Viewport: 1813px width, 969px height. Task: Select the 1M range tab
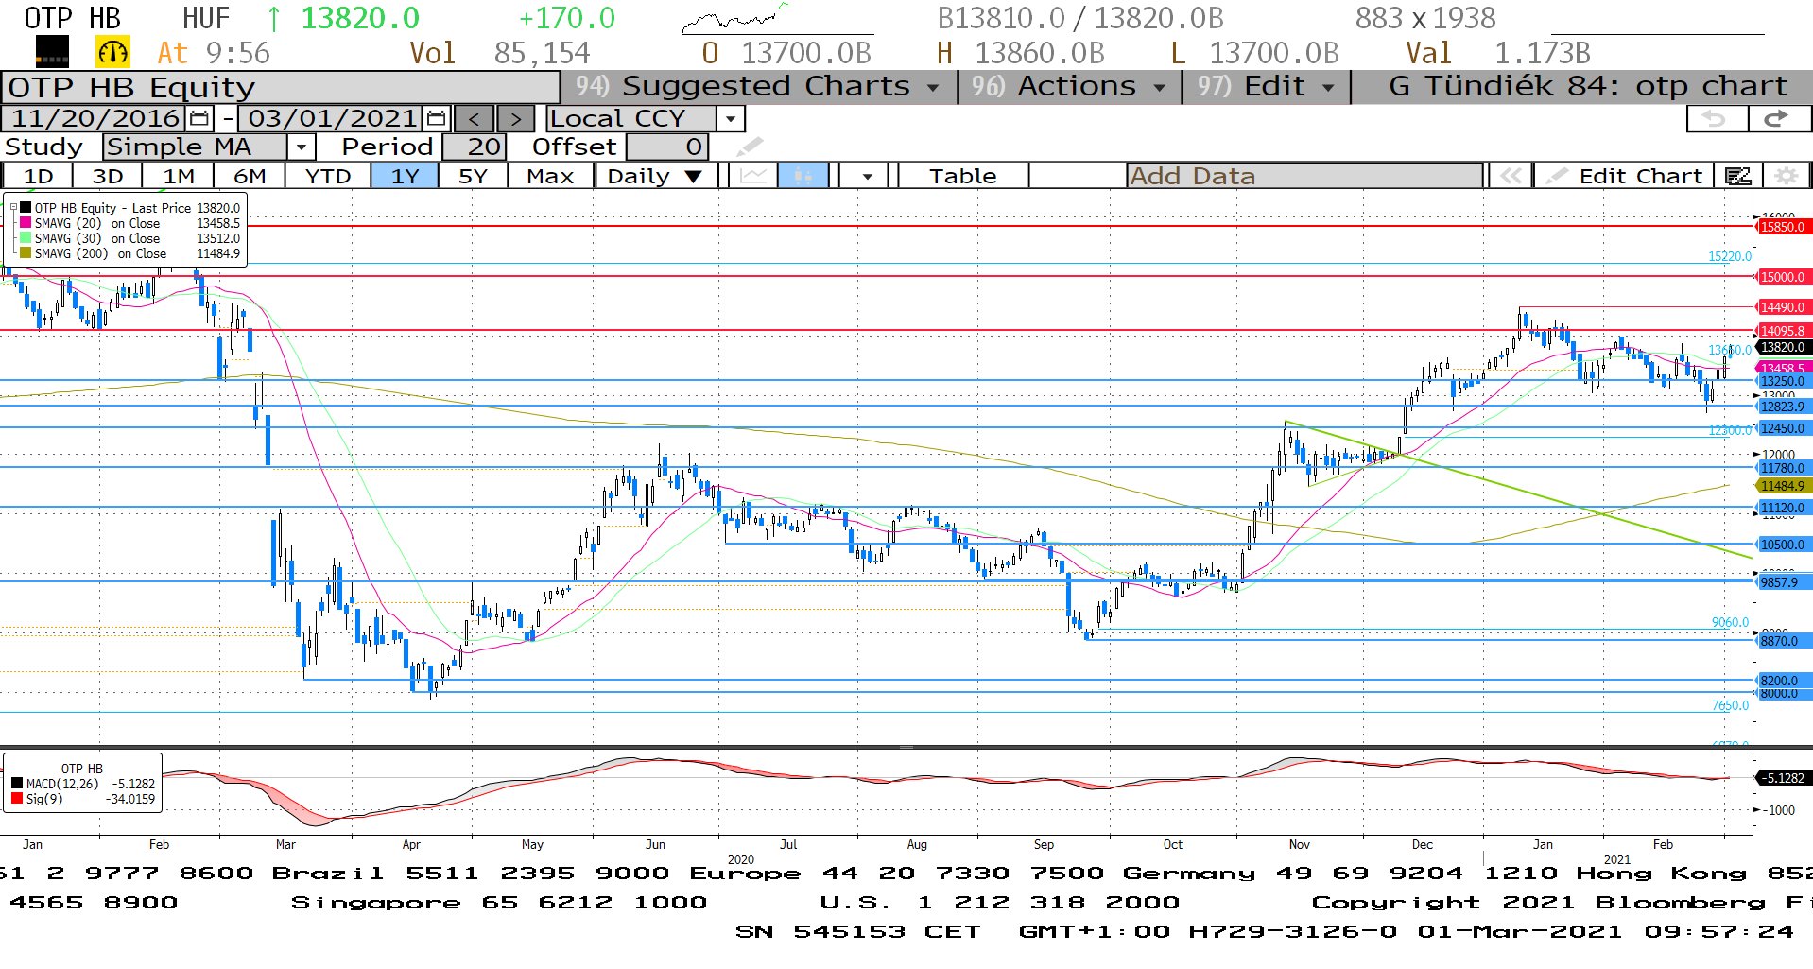tap(179, 176)
